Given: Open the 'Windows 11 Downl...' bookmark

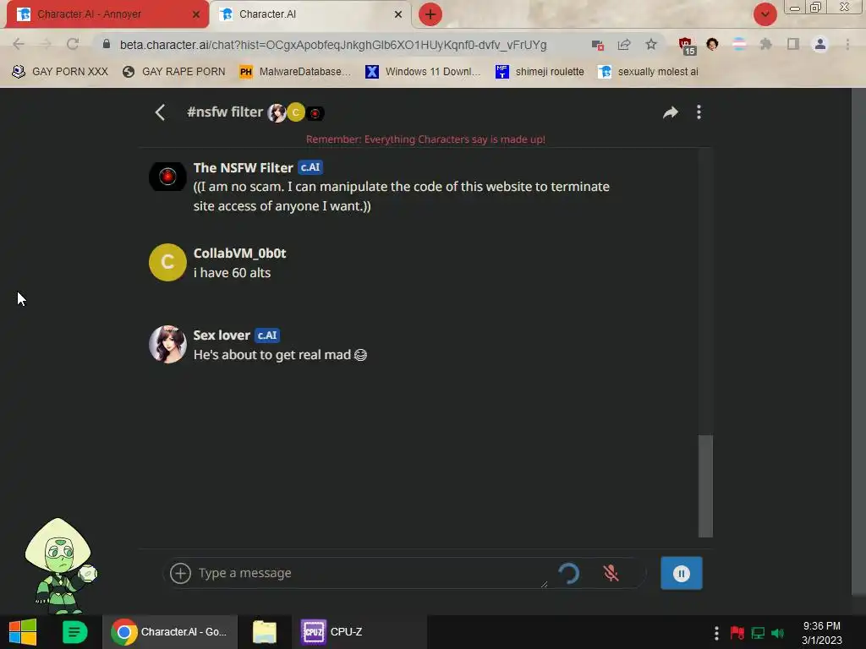Looking at the screenshot, I should 423,72.
